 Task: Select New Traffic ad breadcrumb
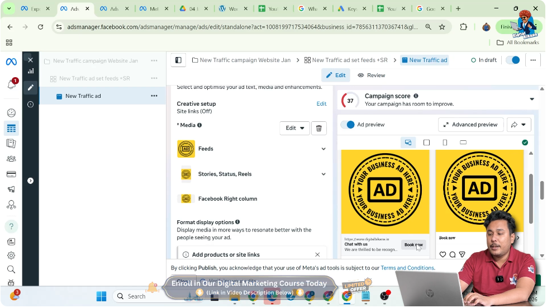(424, 60)
